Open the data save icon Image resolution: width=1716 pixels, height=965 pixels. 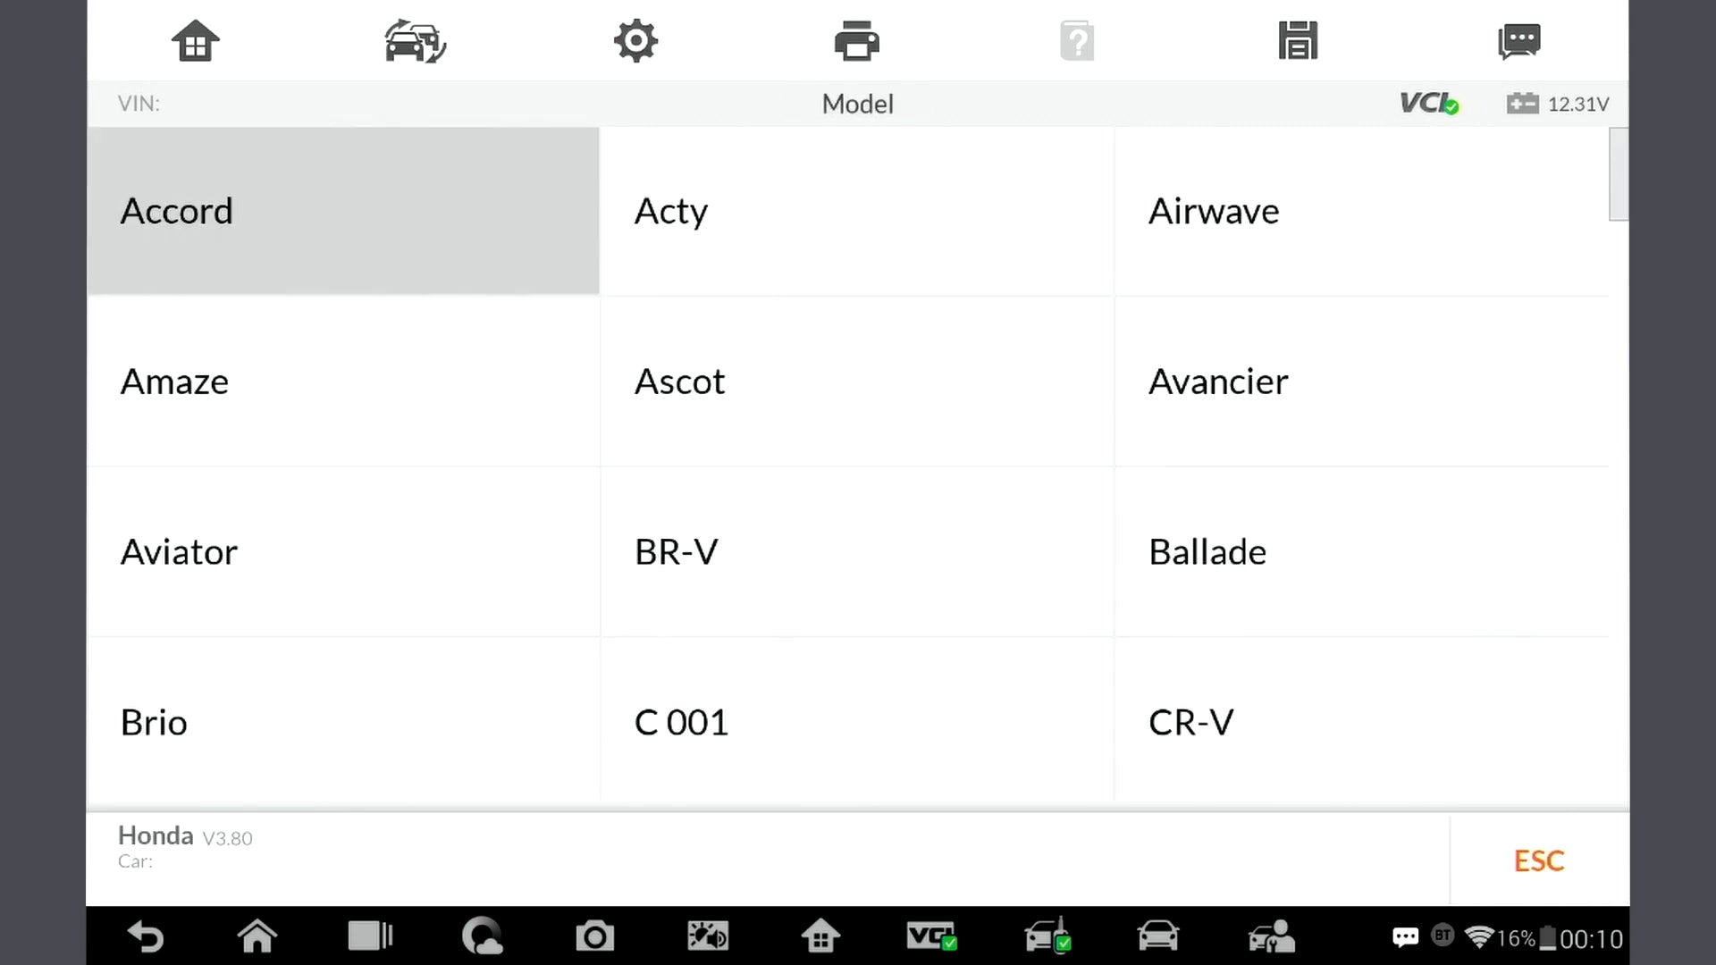[1298, 41]
